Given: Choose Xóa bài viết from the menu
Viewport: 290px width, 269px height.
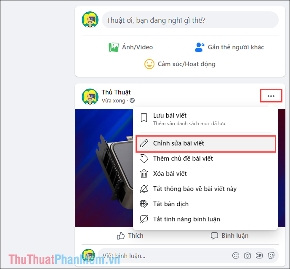Looking at the screenshot, I should (x=206, y=174).
